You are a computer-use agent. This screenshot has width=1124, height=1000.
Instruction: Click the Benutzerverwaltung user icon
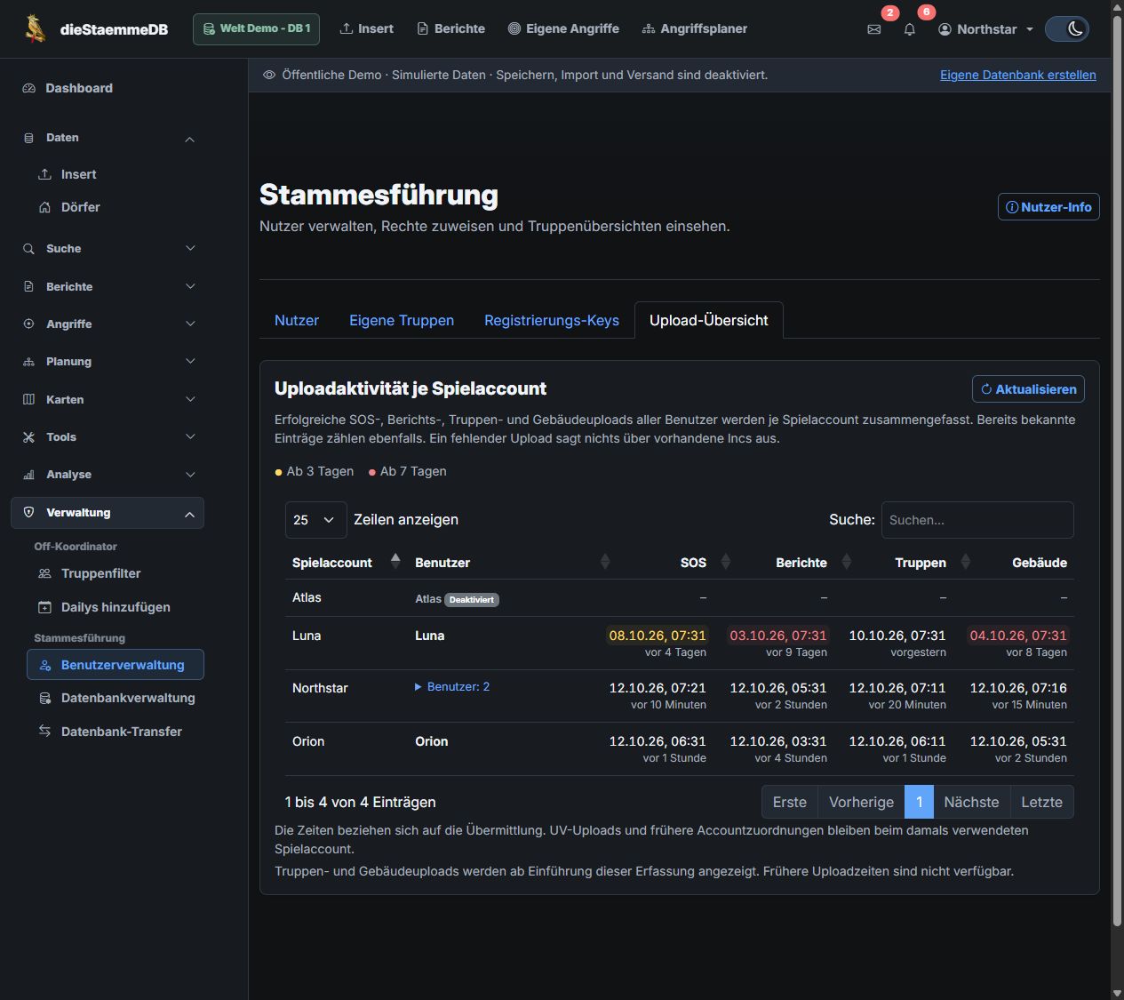pyautogui.click(x=45, y=665)
